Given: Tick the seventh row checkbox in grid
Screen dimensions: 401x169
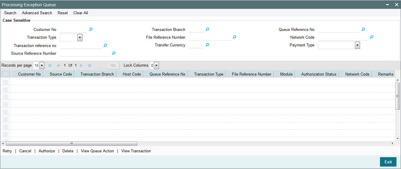Looking at the screenshot, I should point(5,127).
